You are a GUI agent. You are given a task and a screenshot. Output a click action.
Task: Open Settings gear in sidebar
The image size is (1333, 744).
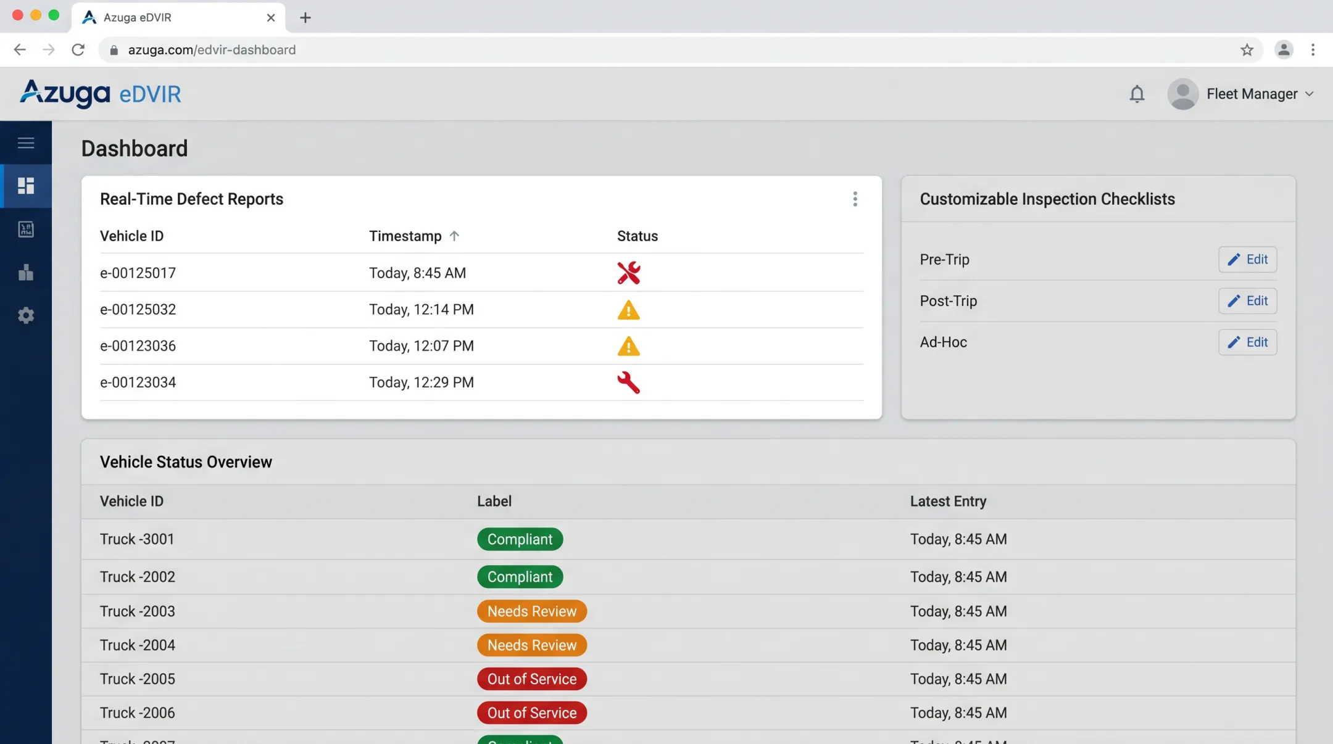(26, 315)
